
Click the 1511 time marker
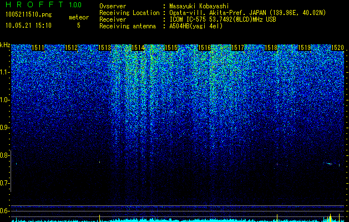coord(38,48)
